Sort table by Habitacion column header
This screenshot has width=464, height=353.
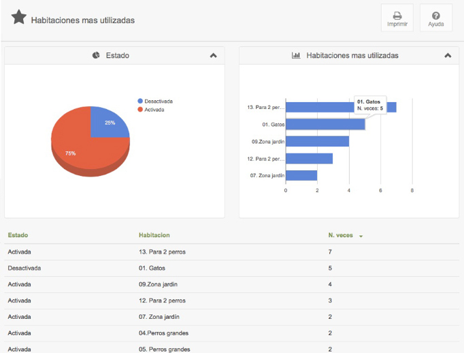(x=154, y=235)
